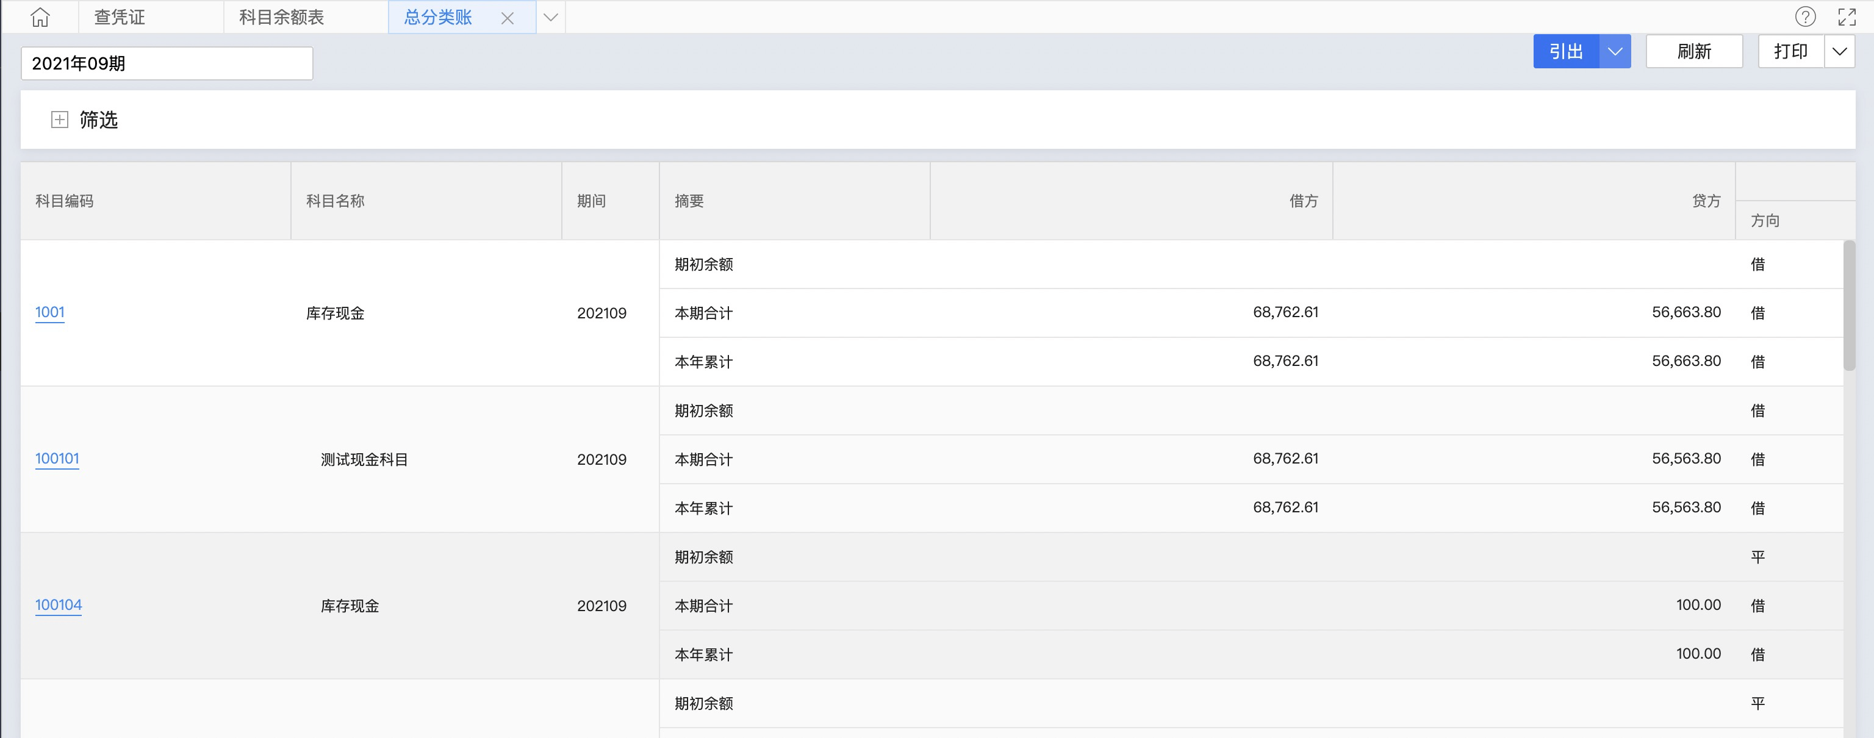Image resolution: width=1874 pixels, height=738 pixels.
Task: Open account code 1001 link
Action: click(x=49, y=313)
